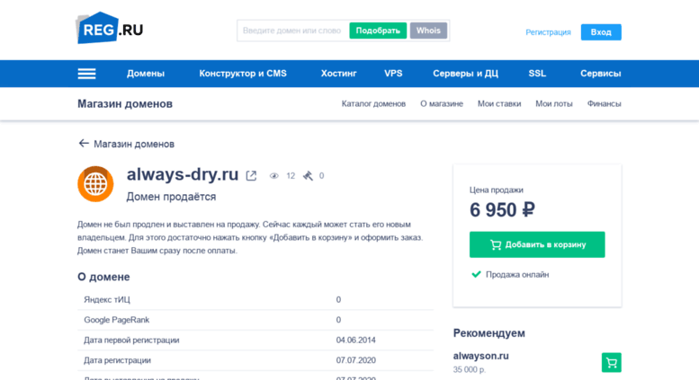
Task: Click the Whois button
Action: tap(428, 31)
